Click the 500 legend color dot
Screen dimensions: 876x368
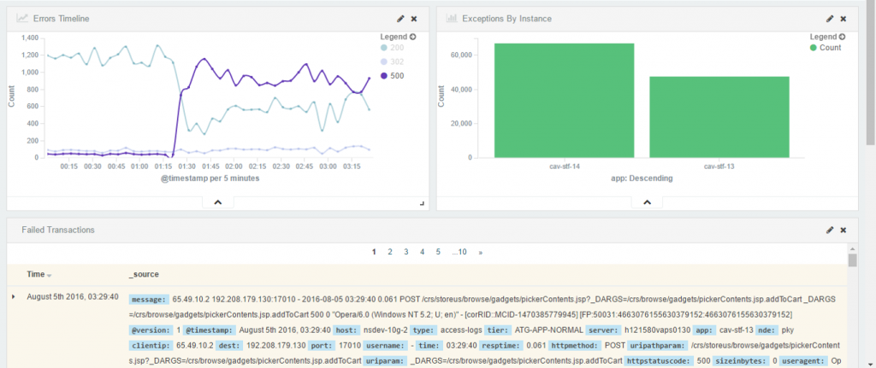point(384,76)
